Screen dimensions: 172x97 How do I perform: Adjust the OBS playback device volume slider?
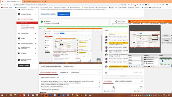pos(162,61)
